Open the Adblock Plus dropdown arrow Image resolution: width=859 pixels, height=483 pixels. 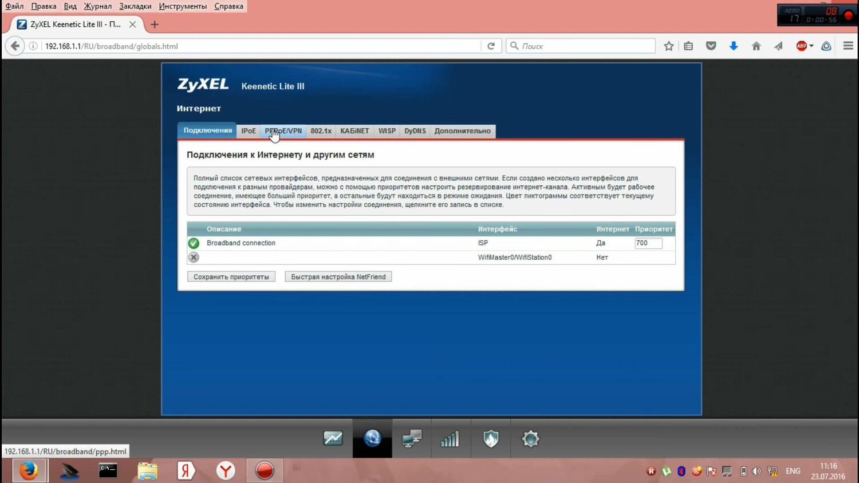click(811, 46)
